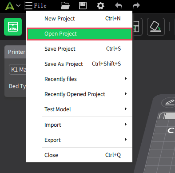Click the undo arrow icon
This screenshot has height=173, width=175.
click(x=119, y=6)
